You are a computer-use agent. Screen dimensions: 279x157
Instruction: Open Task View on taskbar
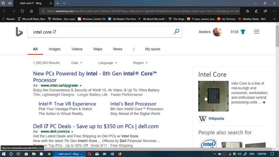click(18, 154)
